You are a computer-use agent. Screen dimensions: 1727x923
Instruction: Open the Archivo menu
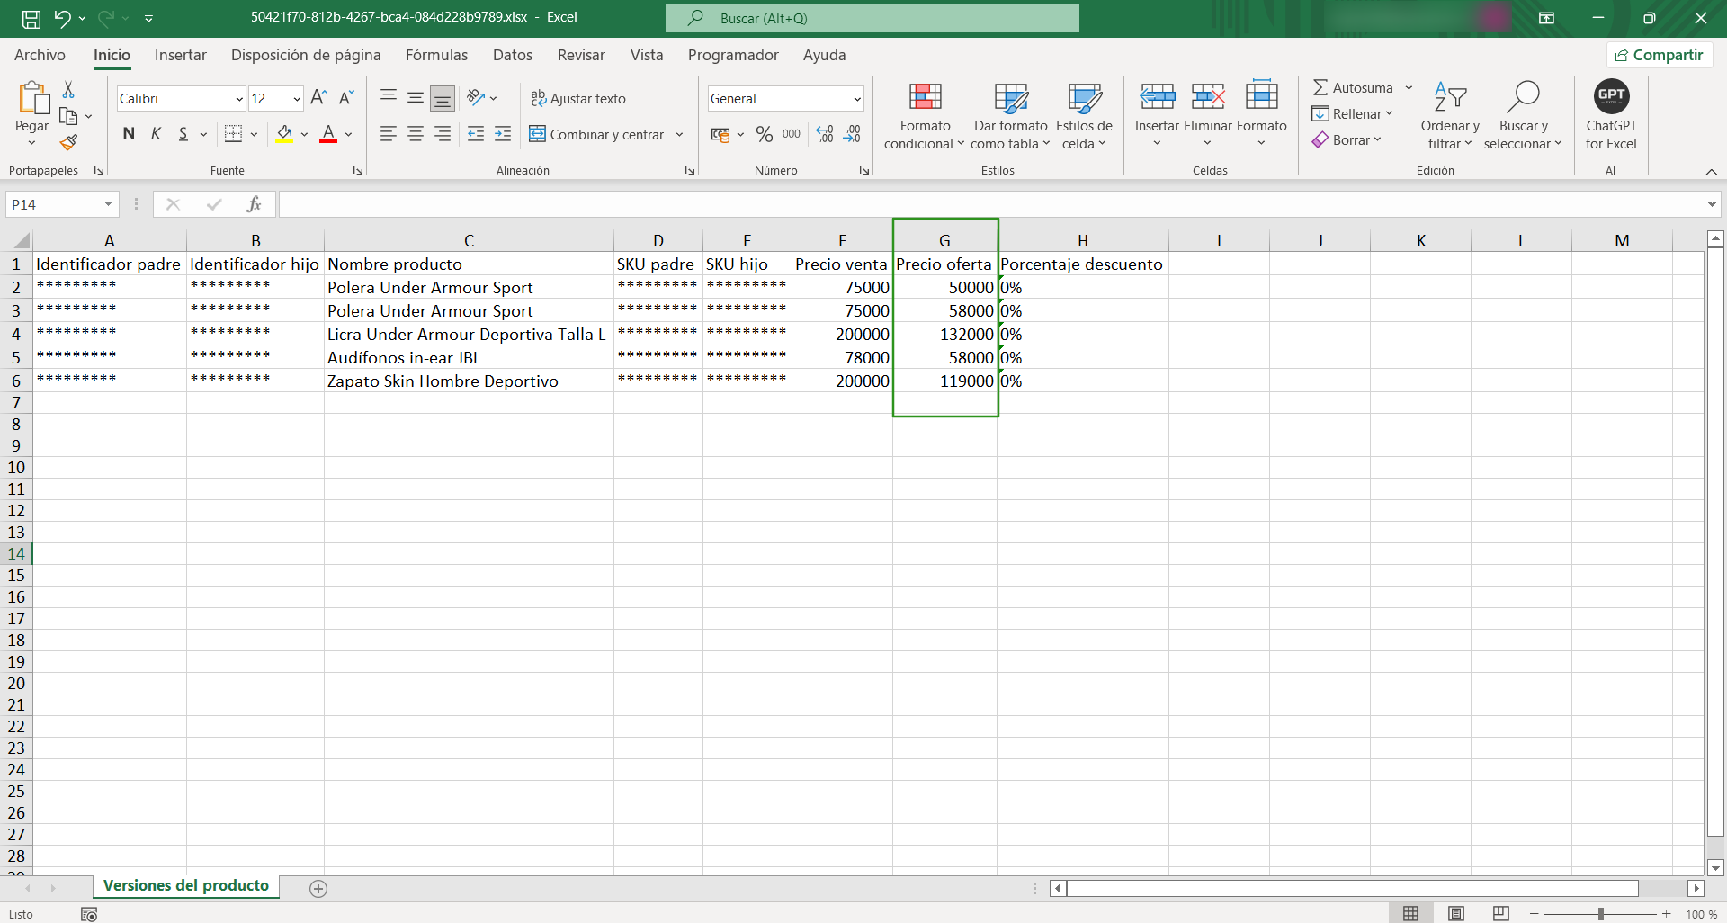click(x=40, y=55)
